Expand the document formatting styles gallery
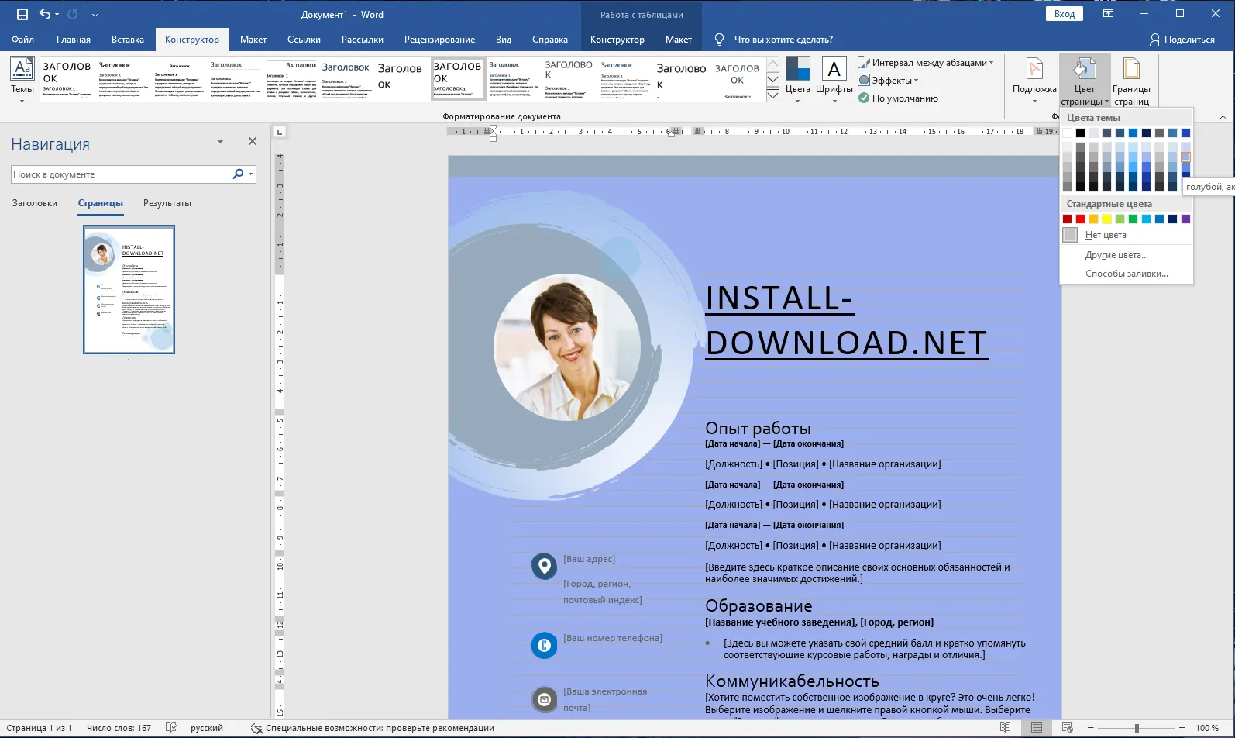The height and width of the screenshot is (738, 1235). (772, 95)
